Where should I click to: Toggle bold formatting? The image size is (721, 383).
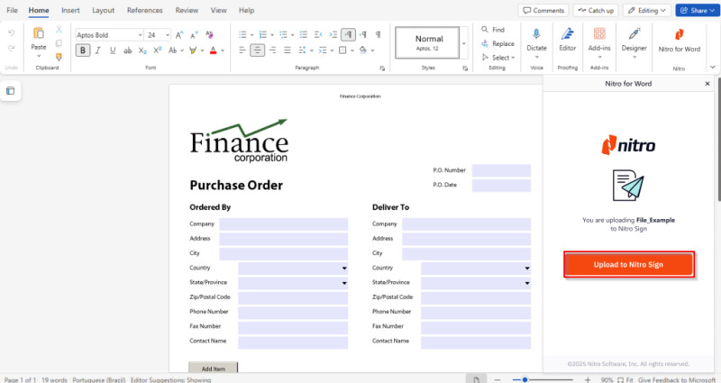tap(83, 50)
